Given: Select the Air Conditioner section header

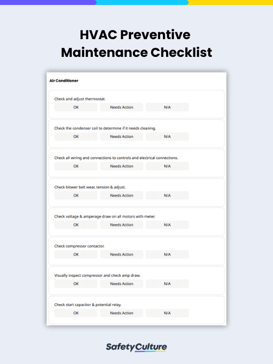Looking at the screenshot, I should [64, 81].
